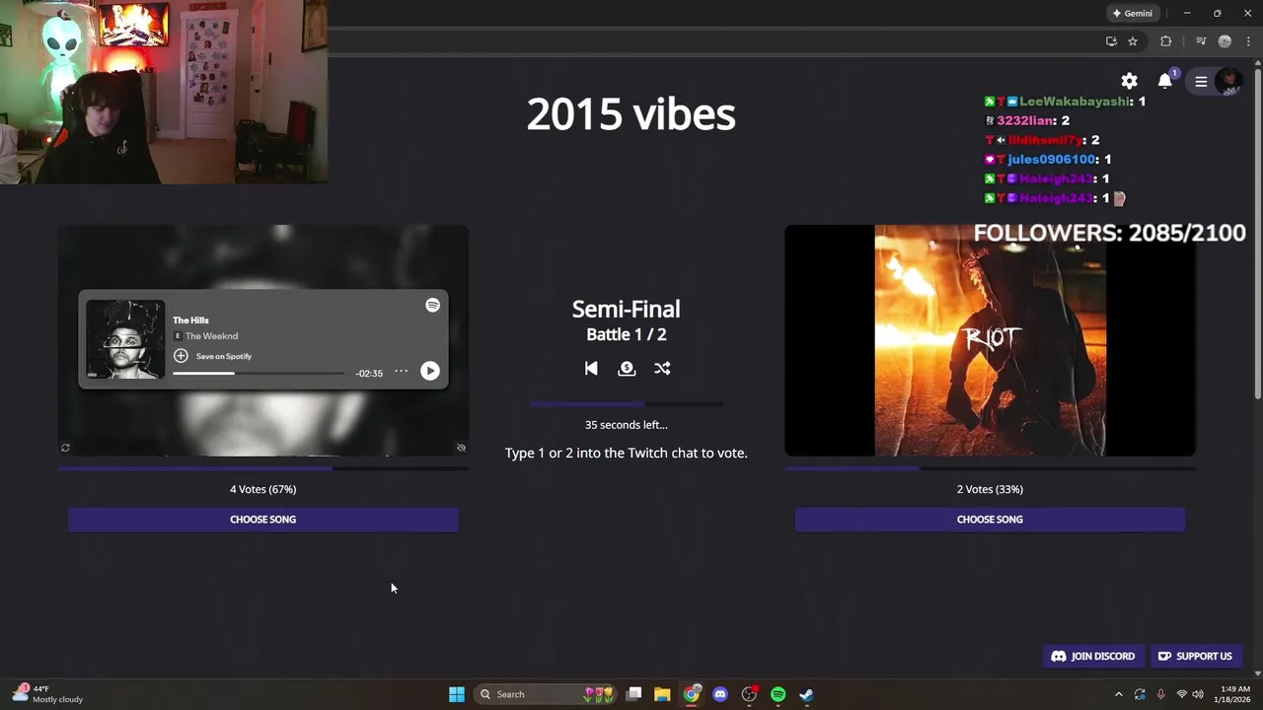Screen dimensions: 1263x710
Task: Open the three-dot menu in the Spotify embed
Action: click(401, 371)
